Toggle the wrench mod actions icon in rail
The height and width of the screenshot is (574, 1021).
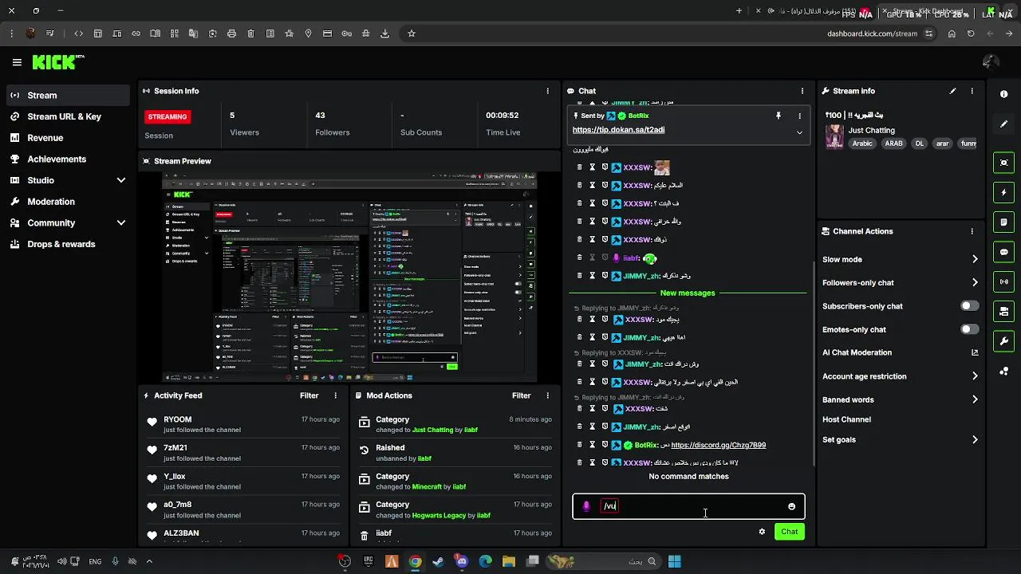pos(1003,341)
